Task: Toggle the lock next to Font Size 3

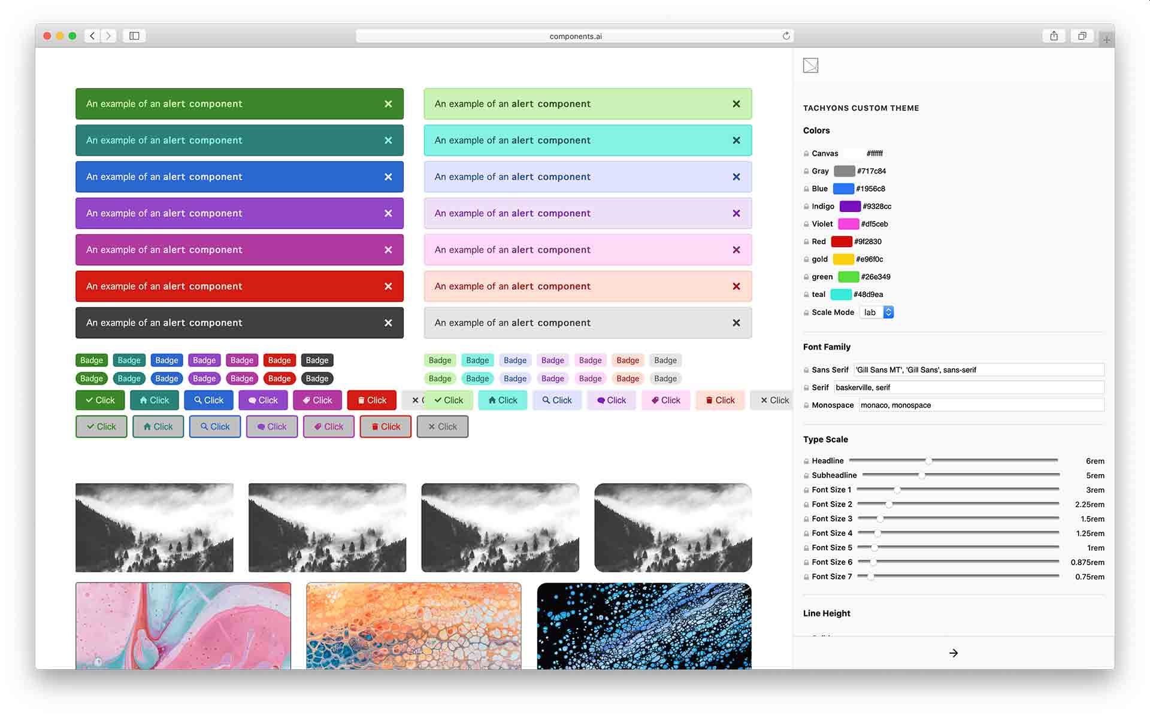Action: (806, 518)
